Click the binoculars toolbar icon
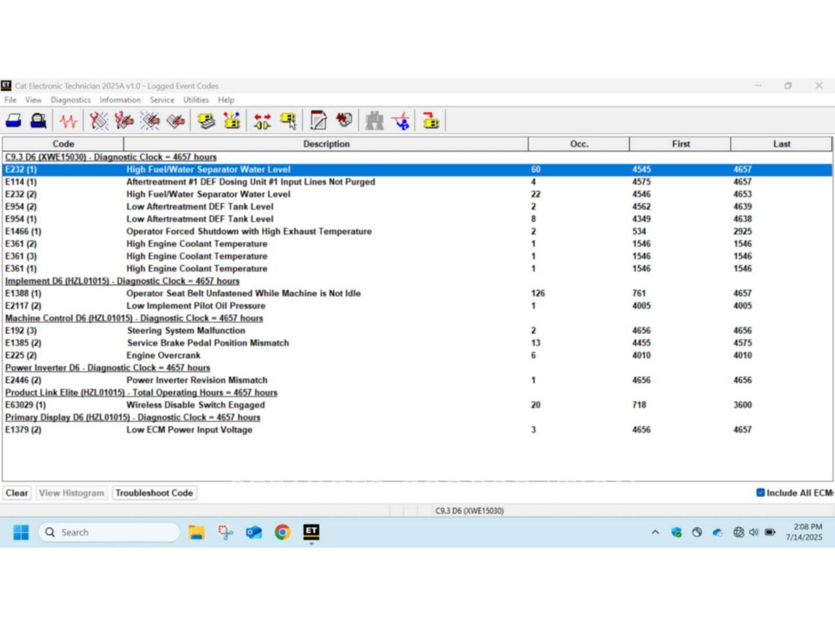The height and width of the screenshot is (626, 835). click(x=374, y=121)
